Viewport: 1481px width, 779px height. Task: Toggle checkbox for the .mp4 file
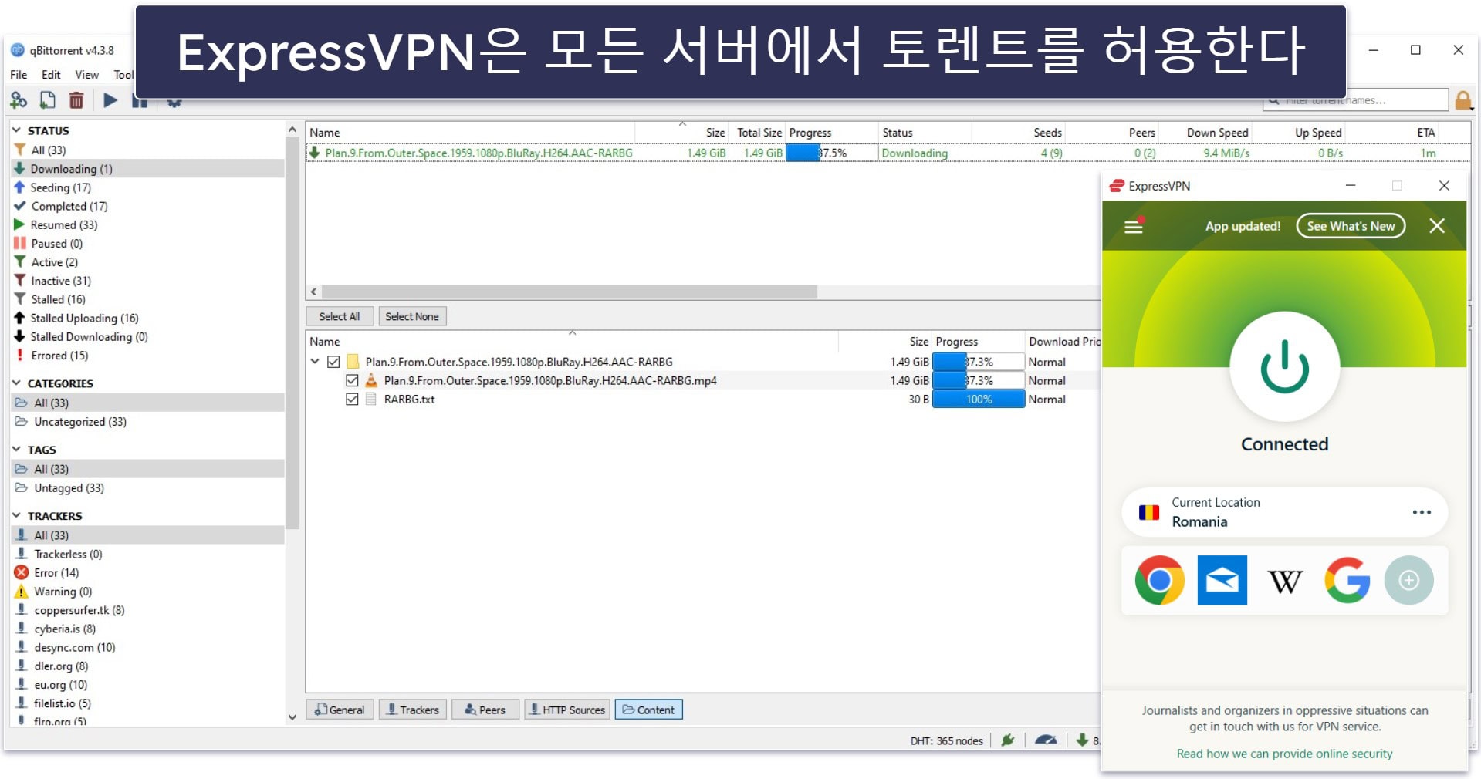pyautogui.click(x=352, y=380)
